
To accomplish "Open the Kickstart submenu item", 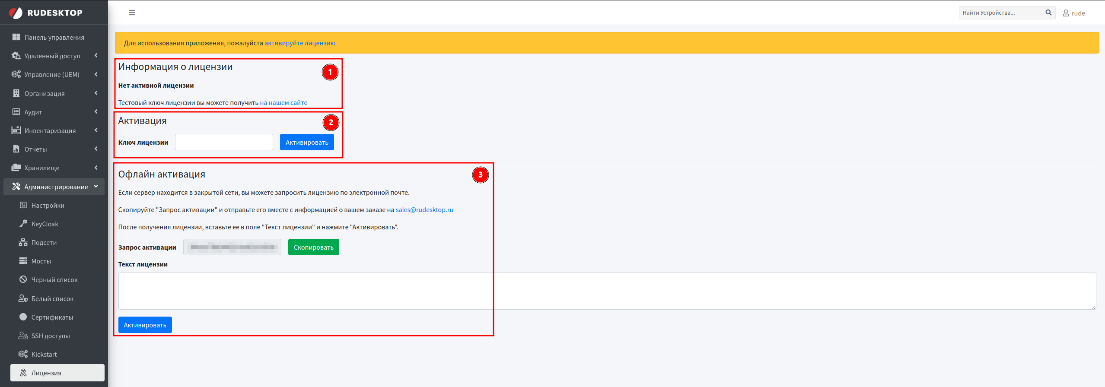I will tap(57, 354).
